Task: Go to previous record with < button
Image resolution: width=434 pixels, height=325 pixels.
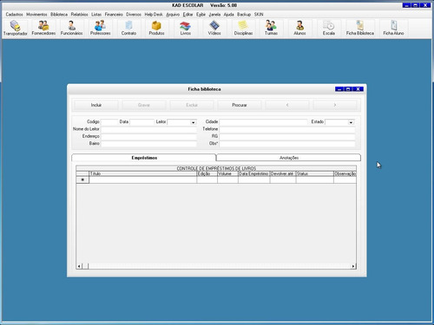Action: click(287, 105)
